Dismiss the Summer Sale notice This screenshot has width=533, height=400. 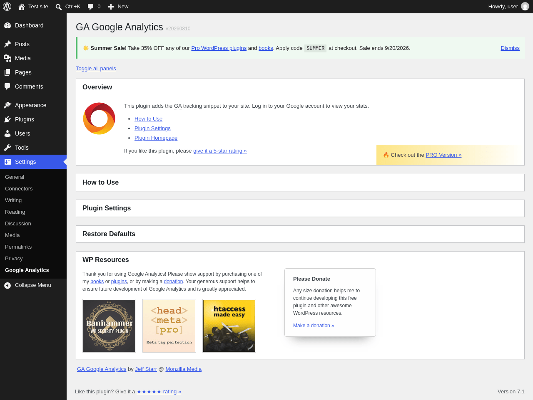pyautogui.click(x=510, y=48)
